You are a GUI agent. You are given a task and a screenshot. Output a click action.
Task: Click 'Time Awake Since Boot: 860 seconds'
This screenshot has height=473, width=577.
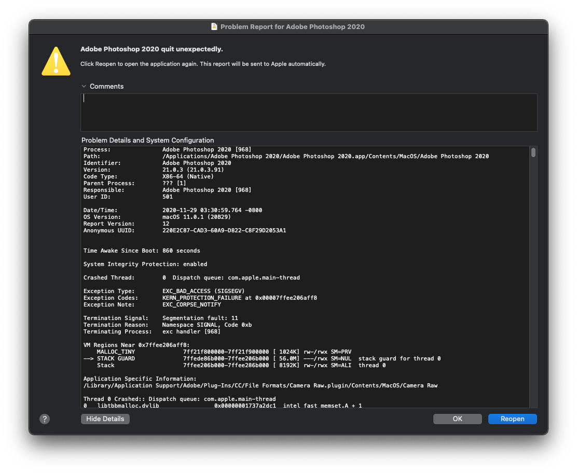click(142, 251)
